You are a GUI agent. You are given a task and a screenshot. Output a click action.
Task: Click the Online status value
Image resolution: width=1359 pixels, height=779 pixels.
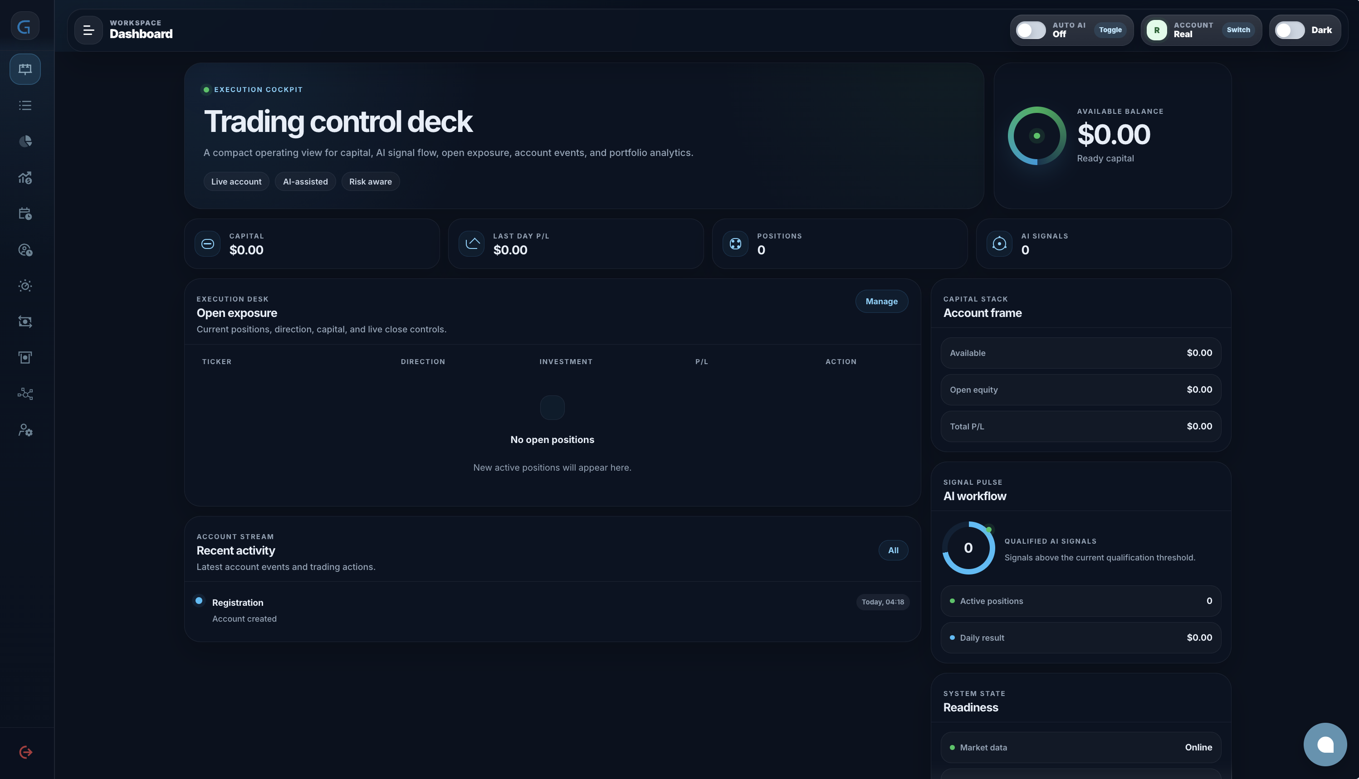[1198, 747]
